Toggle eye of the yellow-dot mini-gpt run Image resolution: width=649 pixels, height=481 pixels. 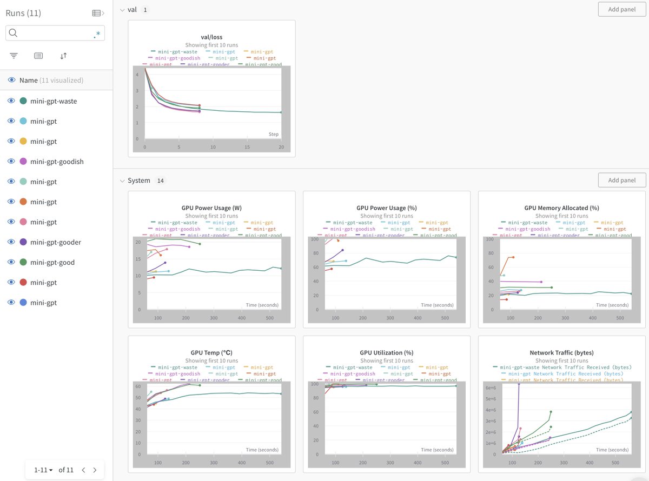tap(11, 141)
